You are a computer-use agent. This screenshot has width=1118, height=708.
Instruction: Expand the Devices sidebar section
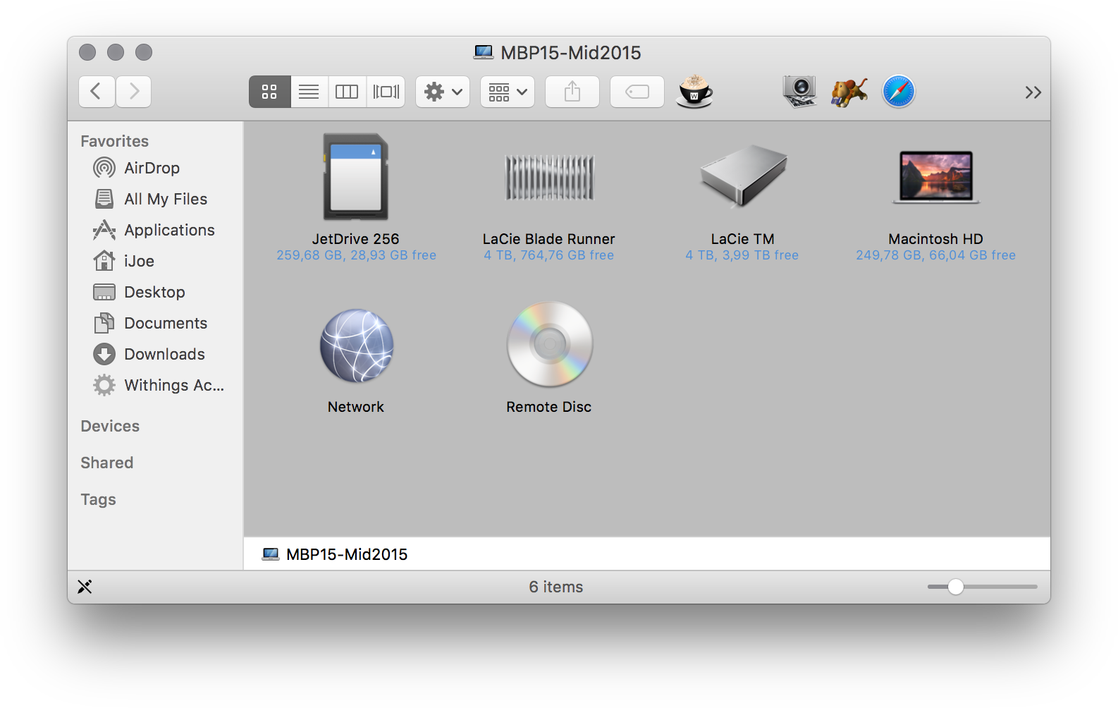pyautogui.click(x=110, y=426)
